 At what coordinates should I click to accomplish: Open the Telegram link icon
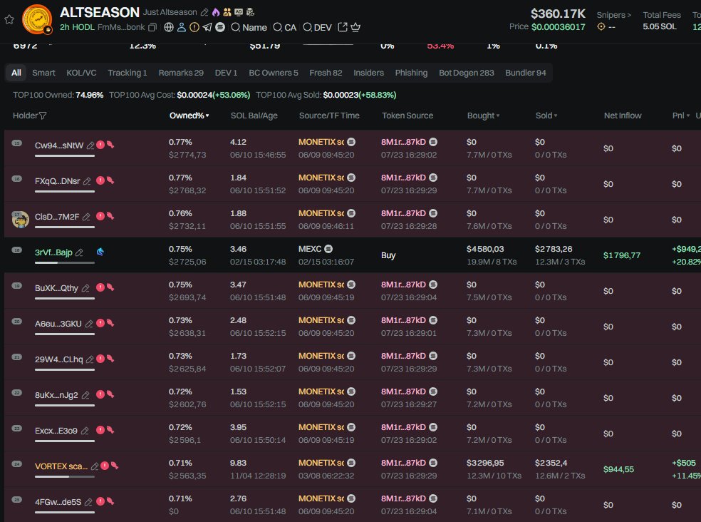pyautogui.click(x=207, y=27)
